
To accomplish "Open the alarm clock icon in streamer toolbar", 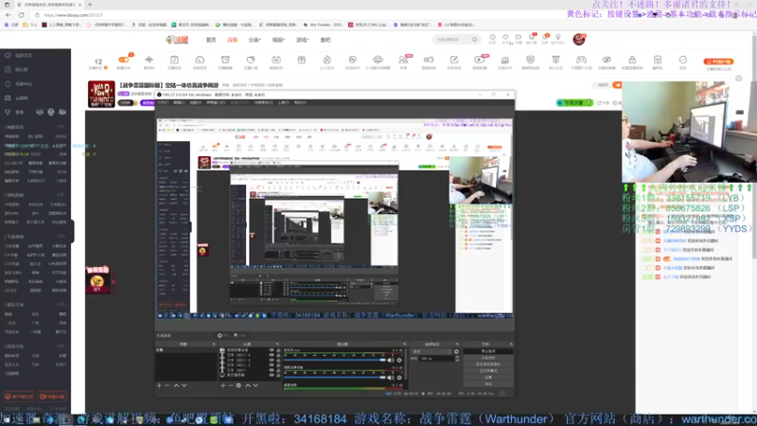I will pyautogui.click(x=225, y=60).
